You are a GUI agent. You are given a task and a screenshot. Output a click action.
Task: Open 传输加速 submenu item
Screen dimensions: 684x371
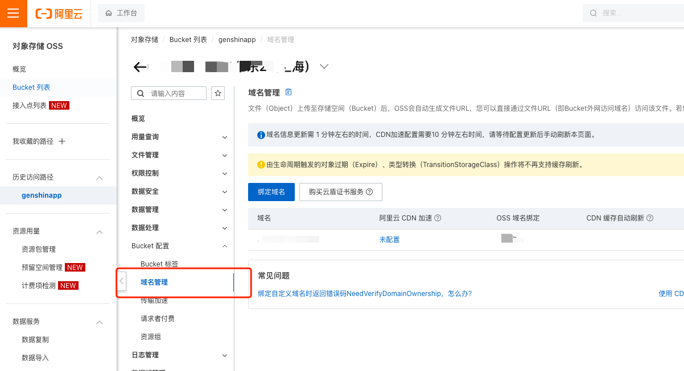coord(154,300)
